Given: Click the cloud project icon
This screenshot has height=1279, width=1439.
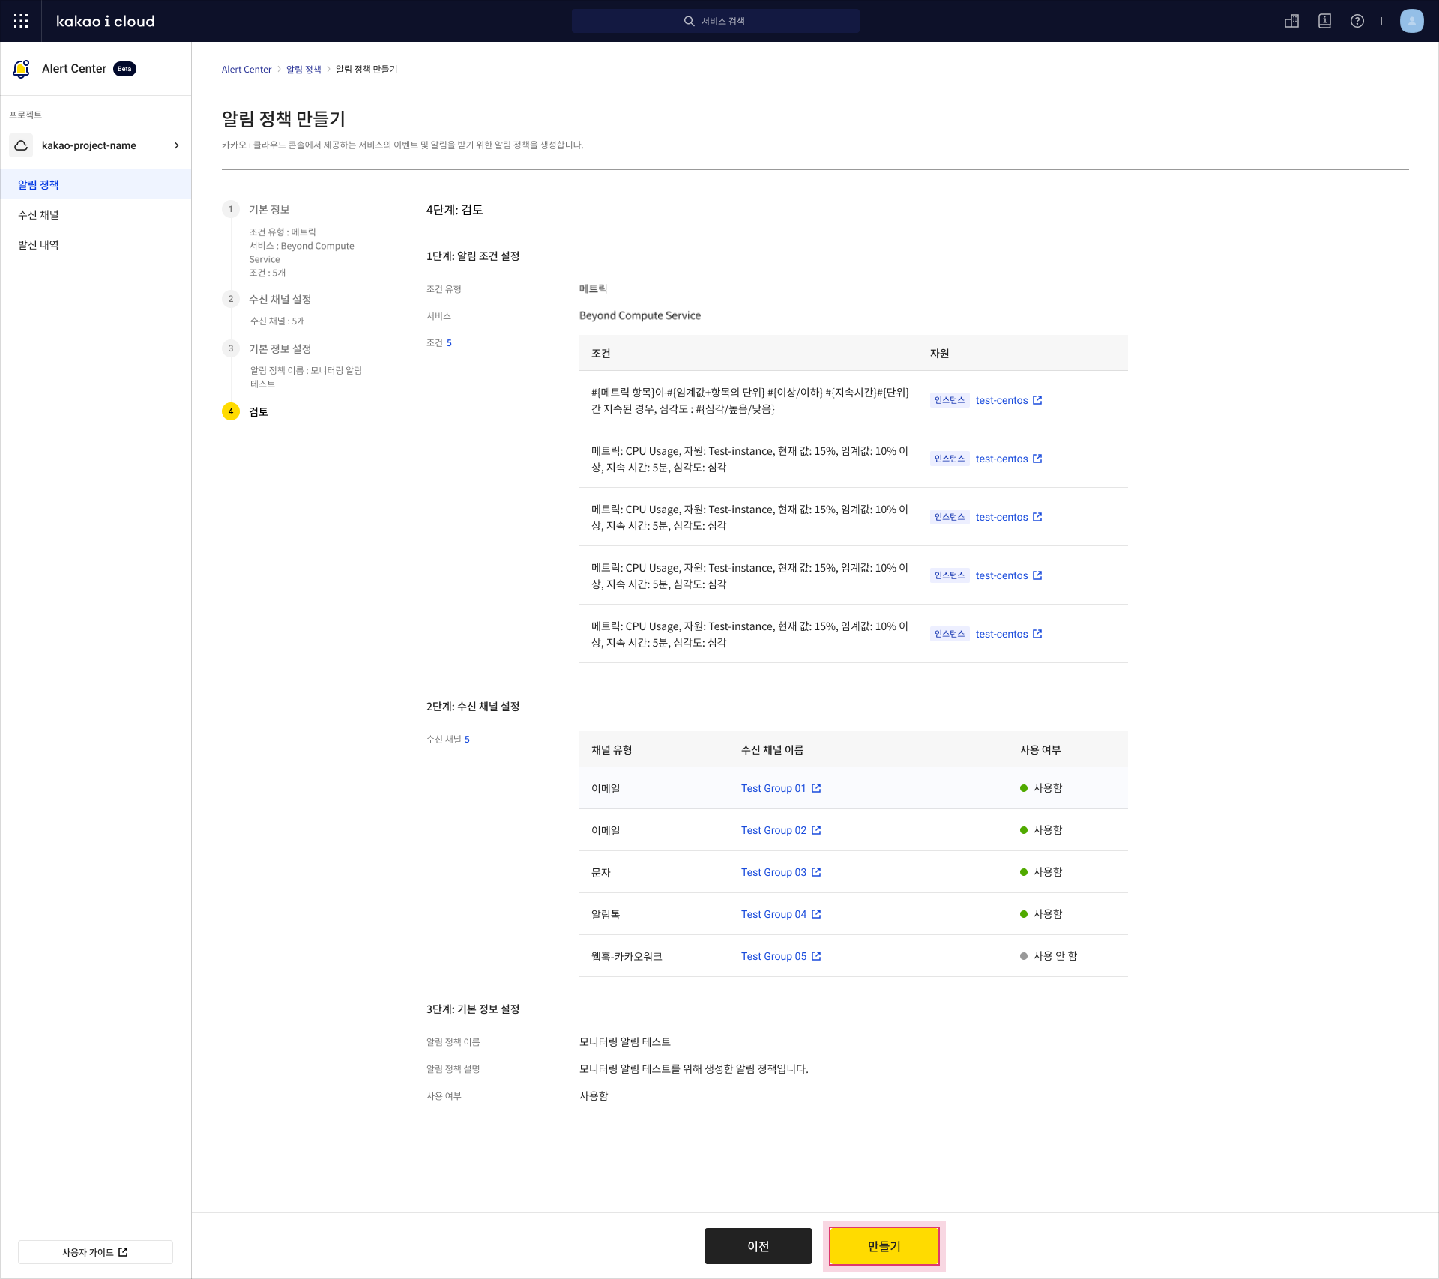Looking at the screenshot, I should click(x=21, y=145).
